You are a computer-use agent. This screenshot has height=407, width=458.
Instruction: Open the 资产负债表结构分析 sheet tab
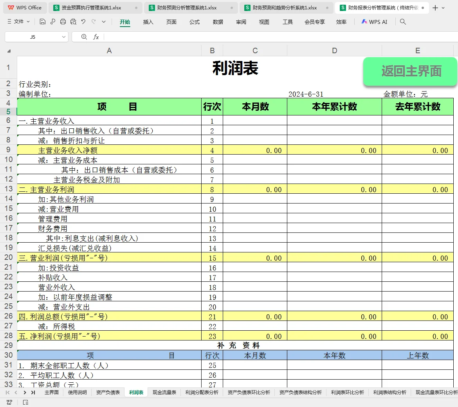tap(301, 393)
